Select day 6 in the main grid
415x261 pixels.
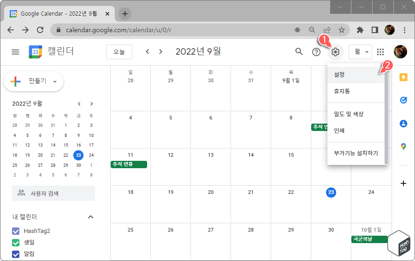(x=211, y=118)
